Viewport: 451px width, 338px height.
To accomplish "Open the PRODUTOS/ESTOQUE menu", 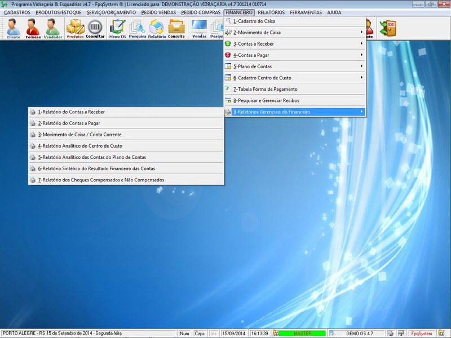I will [60, 12].
